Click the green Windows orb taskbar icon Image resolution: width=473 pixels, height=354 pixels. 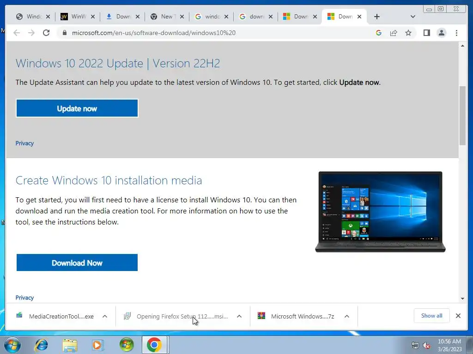pos(127,345)
